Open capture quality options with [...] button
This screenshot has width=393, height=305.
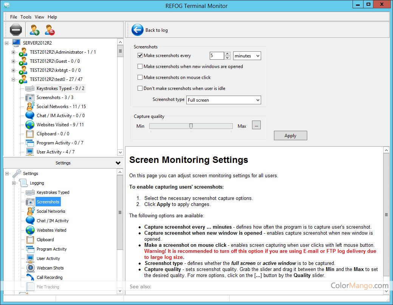pyautogui.click(x=256, y=125)
